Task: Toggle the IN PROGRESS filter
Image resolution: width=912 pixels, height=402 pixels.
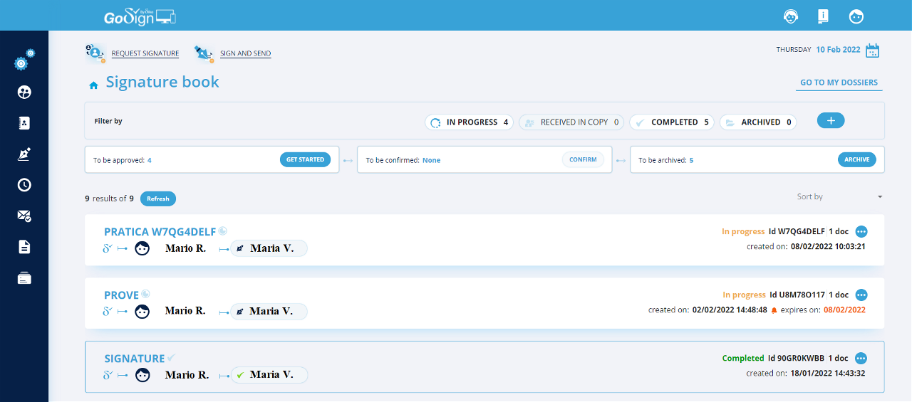Action: click(x=469, y=122)
